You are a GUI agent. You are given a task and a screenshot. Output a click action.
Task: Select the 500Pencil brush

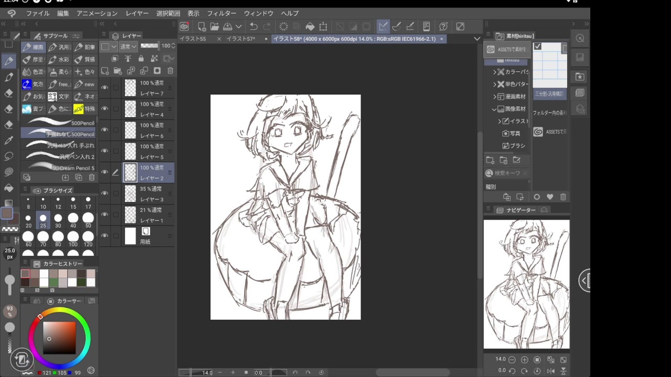coord(58,123)
